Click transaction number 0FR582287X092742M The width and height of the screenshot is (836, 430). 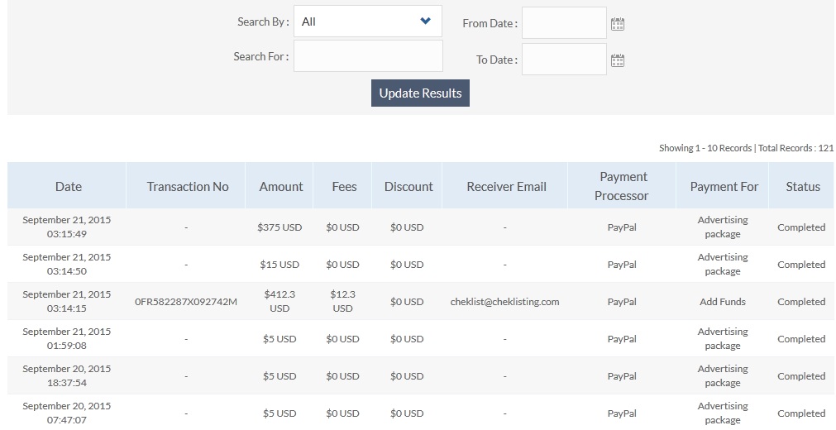(x=186, y=302)
